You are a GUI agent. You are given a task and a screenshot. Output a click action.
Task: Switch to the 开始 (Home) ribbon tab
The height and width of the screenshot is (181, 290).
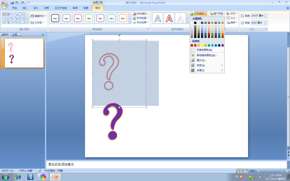14,8
